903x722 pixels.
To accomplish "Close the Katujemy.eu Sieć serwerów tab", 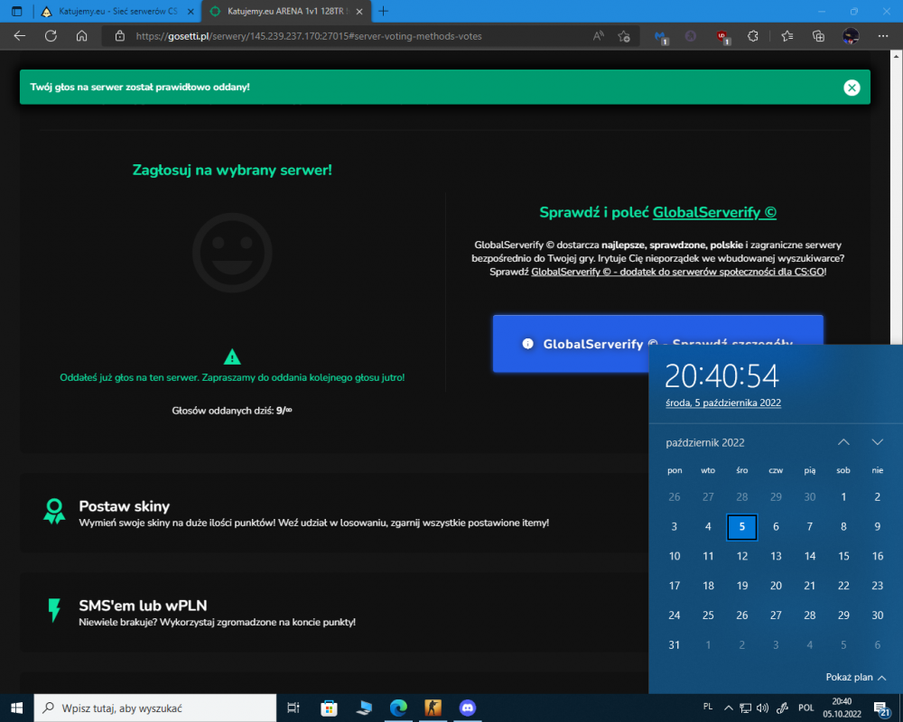I will pos(191,12).
